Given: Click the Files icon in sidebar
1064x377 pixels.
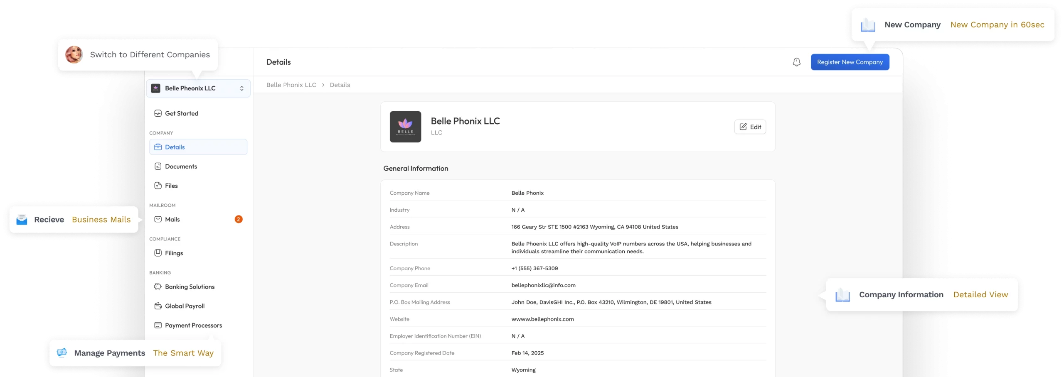Looking at the screenshot, I should coord(158,186).
